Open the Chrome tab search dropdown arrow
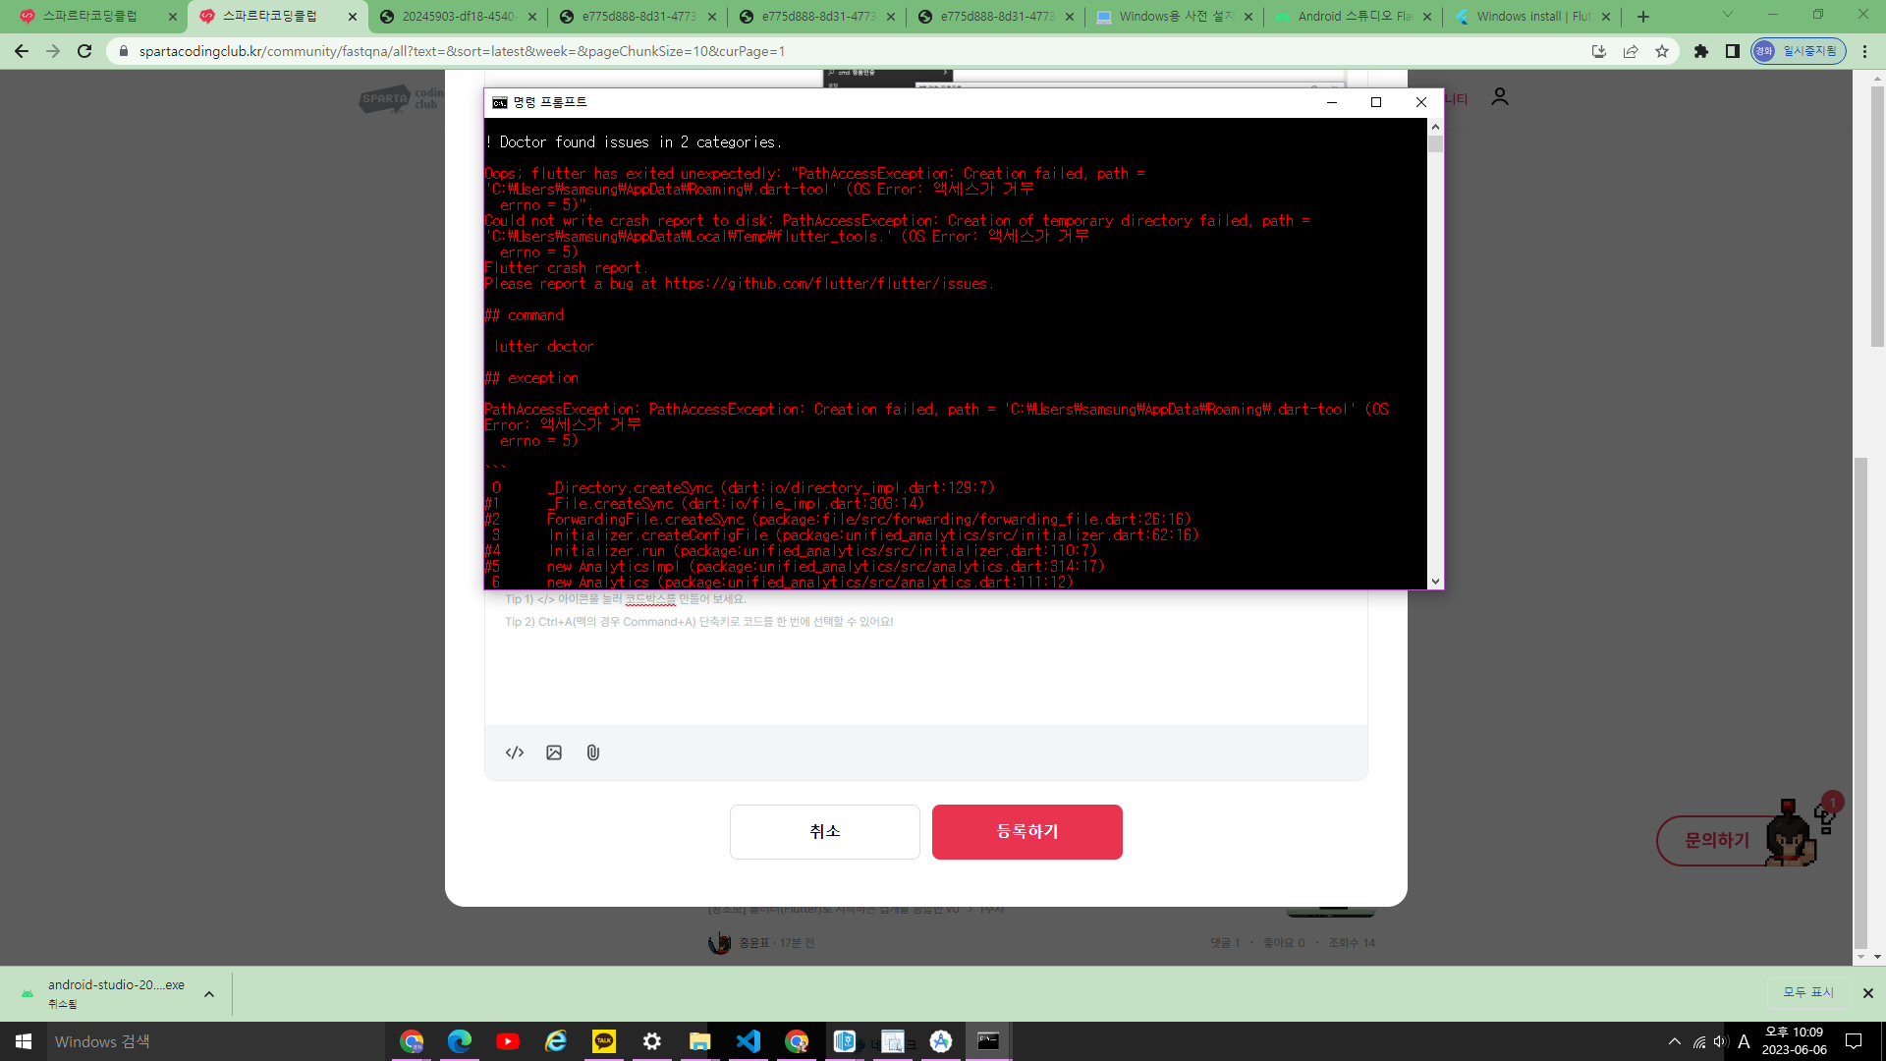The width and height of the screenshot is (1886, 1061). 1728,15
